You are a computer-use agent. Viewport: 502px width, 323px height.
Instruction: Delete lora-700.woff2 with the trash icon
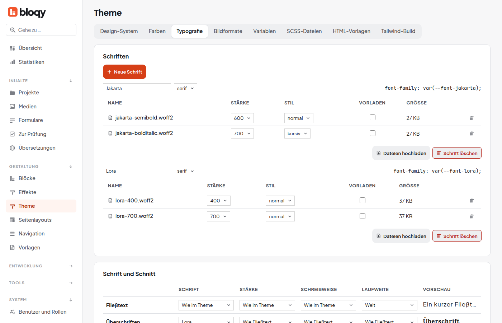(472, 216)
